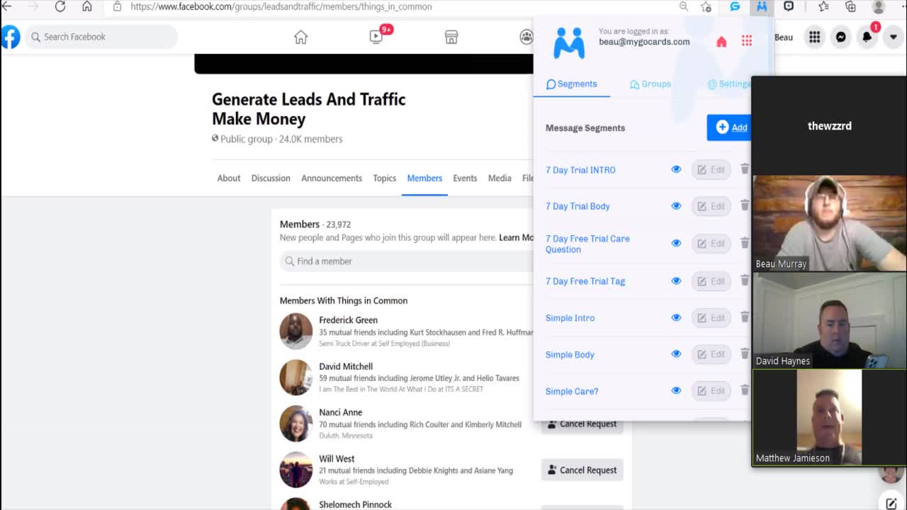
Task: Click Nanci Anne's profile picture
Action: [296, 424]
